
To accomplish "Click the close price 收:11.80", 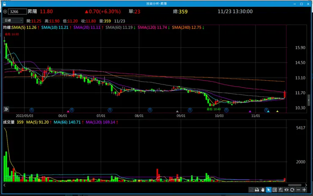I will point(88,21).
